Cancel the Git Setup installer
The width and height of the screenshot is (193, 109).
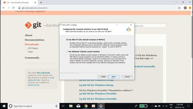[127, 77]
